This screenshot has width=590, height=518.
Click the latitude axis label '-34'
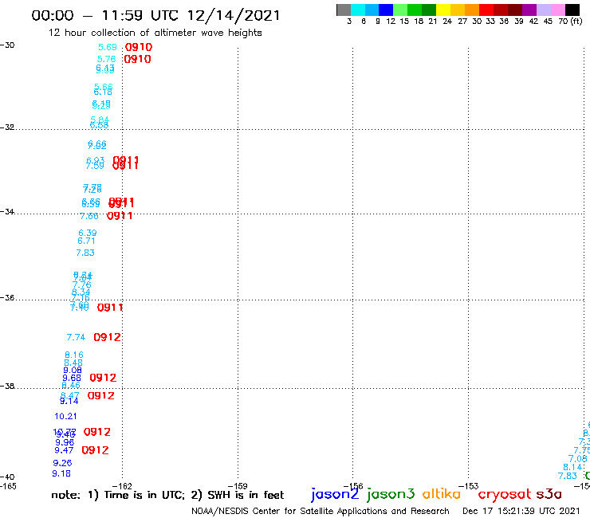(7, 211)
